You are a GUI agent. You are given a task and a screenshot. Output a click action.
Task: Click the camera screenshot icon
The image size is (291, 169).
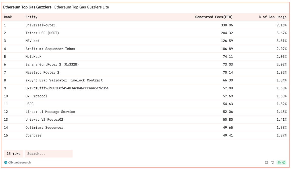266,162
